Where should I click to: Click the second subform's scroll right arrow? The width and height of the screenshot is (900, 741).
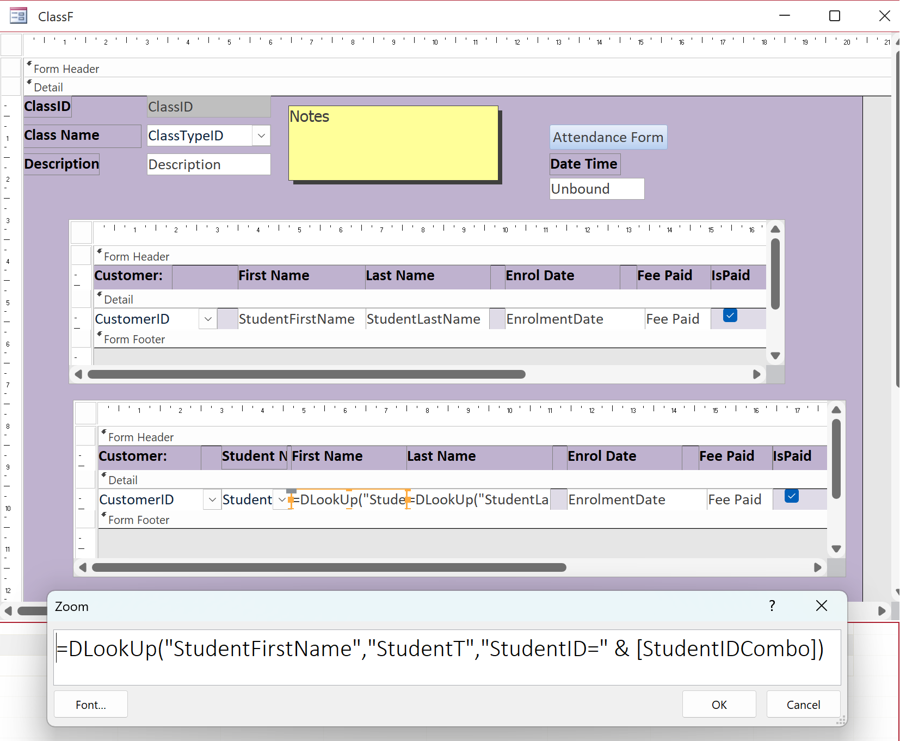pyautogui.click(x=817, y=567)
